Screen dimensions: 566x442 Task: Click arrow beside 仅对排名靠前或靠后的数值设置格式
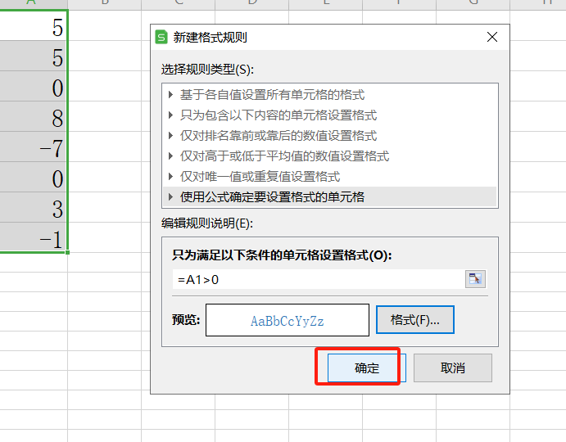(170, 136)
